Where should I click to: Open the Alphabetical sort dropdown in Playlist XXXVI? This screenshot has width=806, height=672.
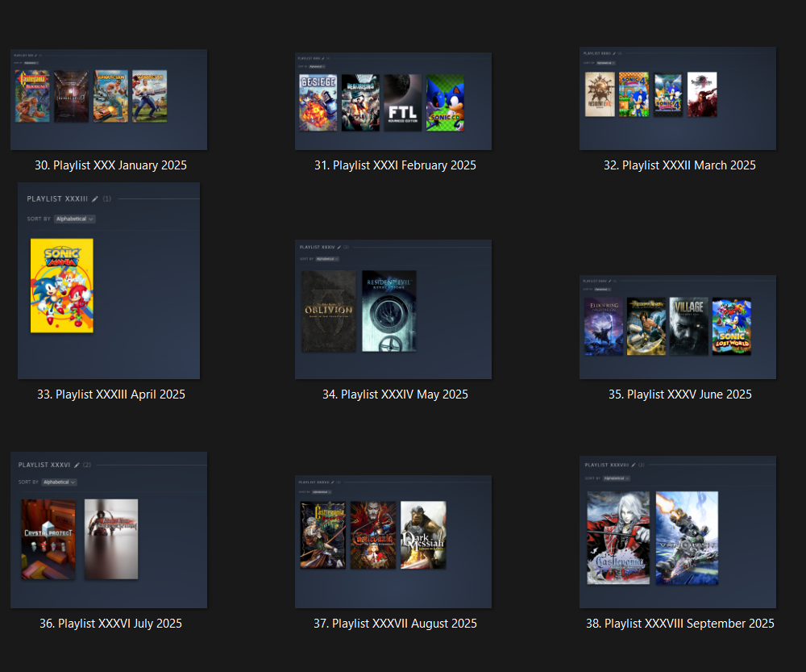pyautogui.click(x=59, y=482)
